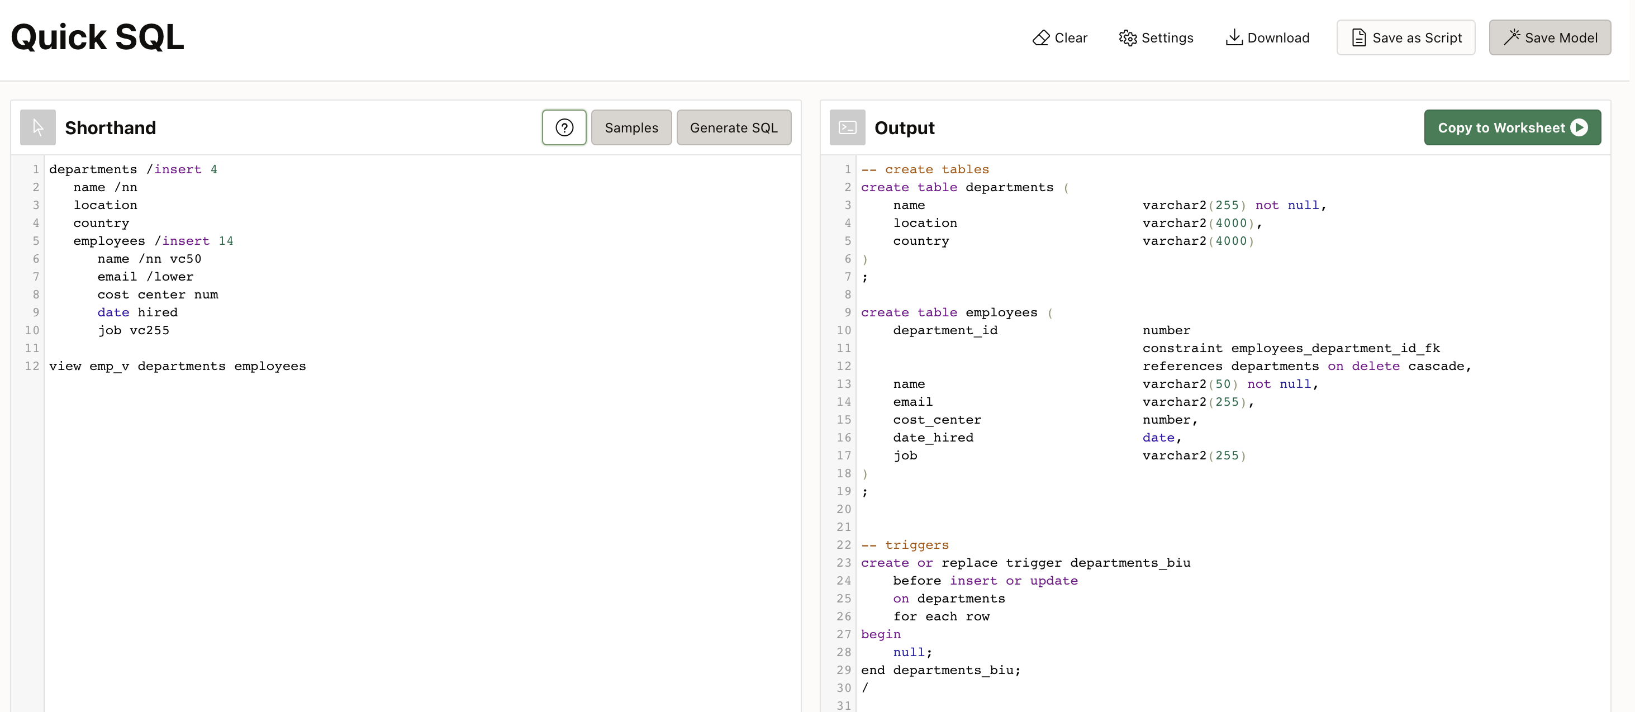This screenshot has height=712, width=1635.
Task: Click the Shorthand panel cursor icon
Action: [x=38, y=127]
